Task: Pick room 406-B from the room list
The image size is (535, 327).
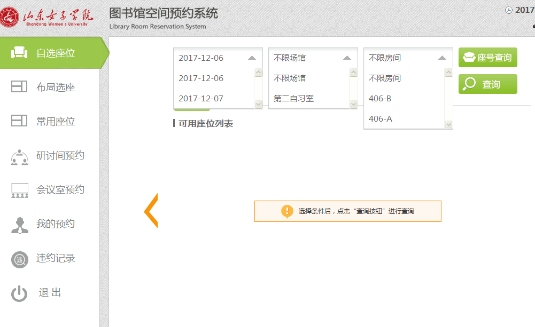Action: point(380,99)
